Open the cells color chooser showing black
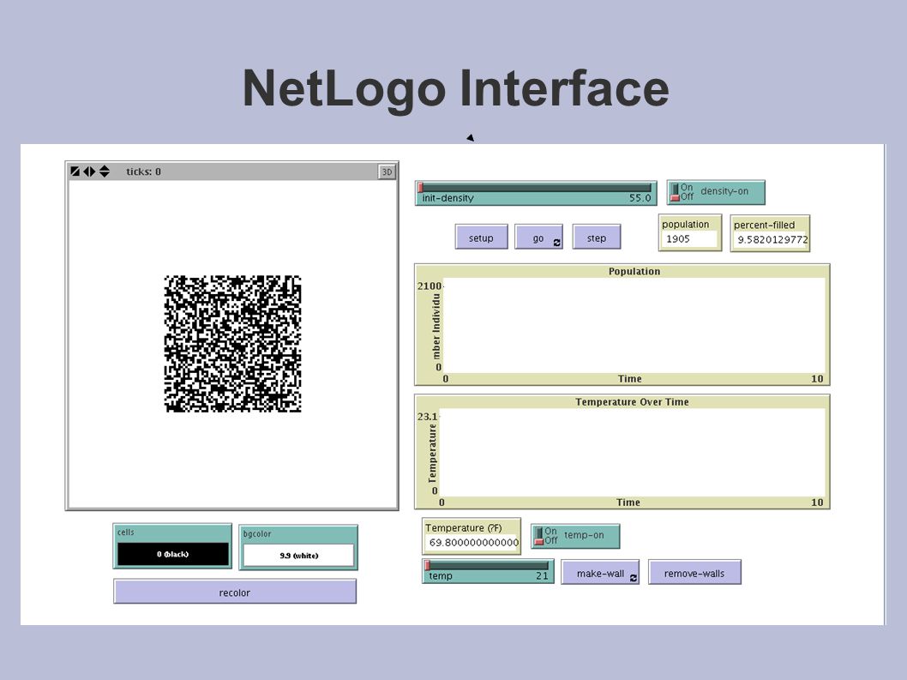Screen dimensions: 907x680 173,554
